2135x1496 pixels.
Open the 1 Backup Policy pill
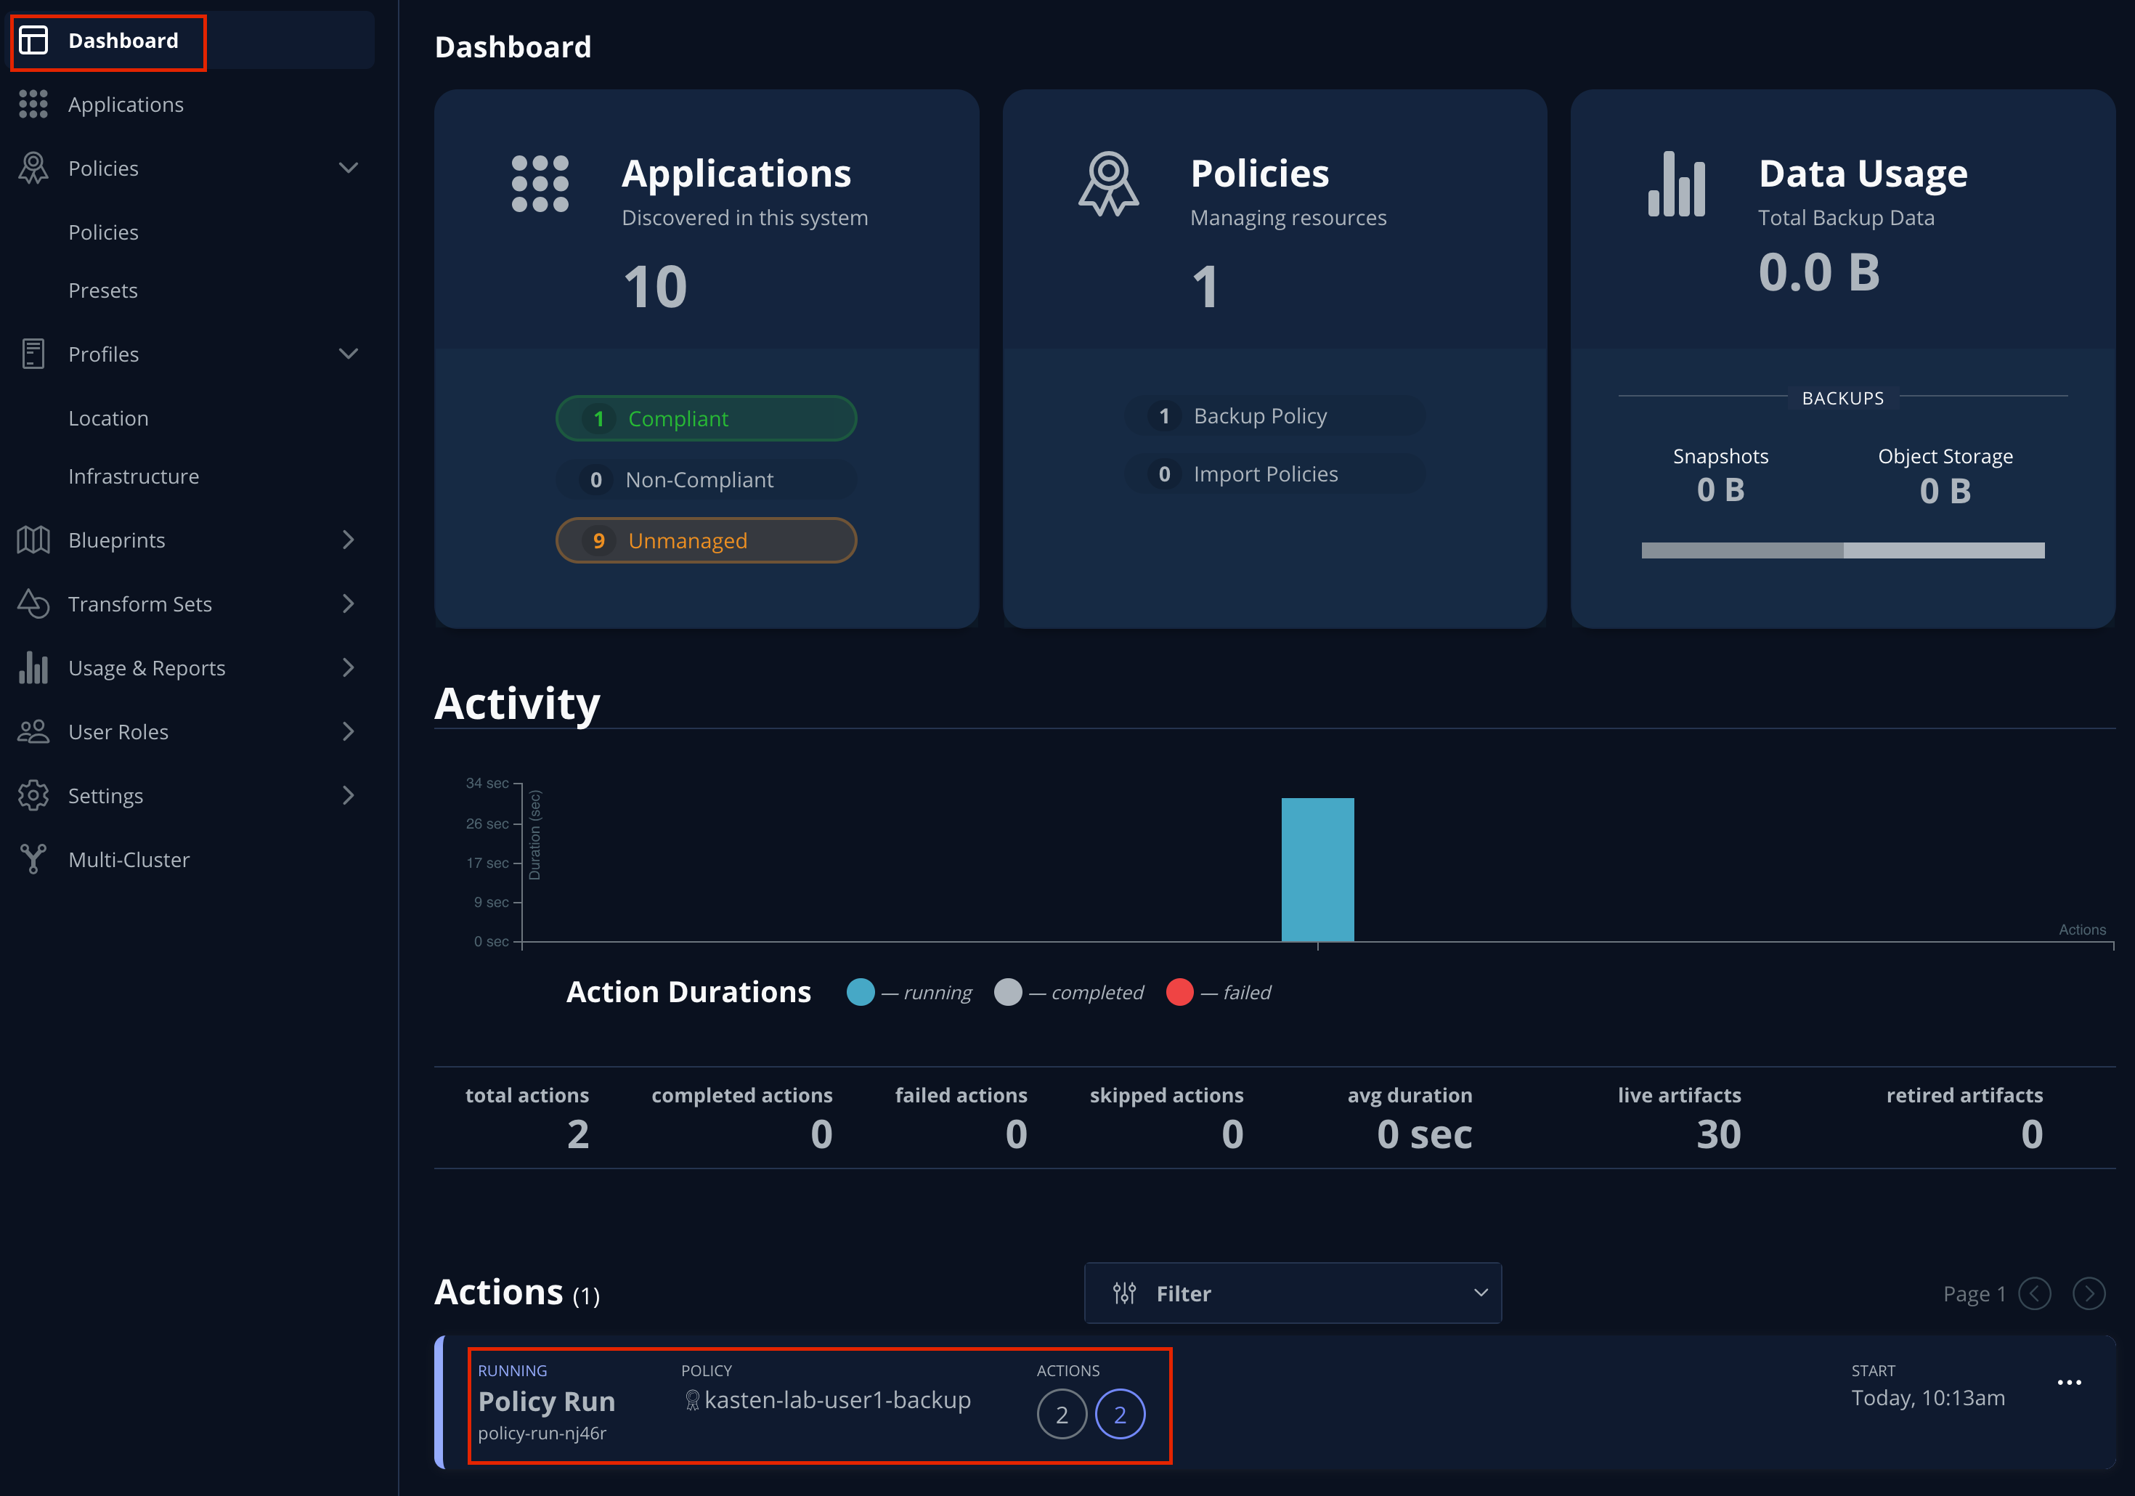[1274, 415]
